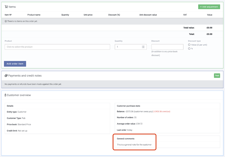The width and height of the screenshot is (225, 157).
Task: Click the Discount input field
Action: [x=167, y=47]
